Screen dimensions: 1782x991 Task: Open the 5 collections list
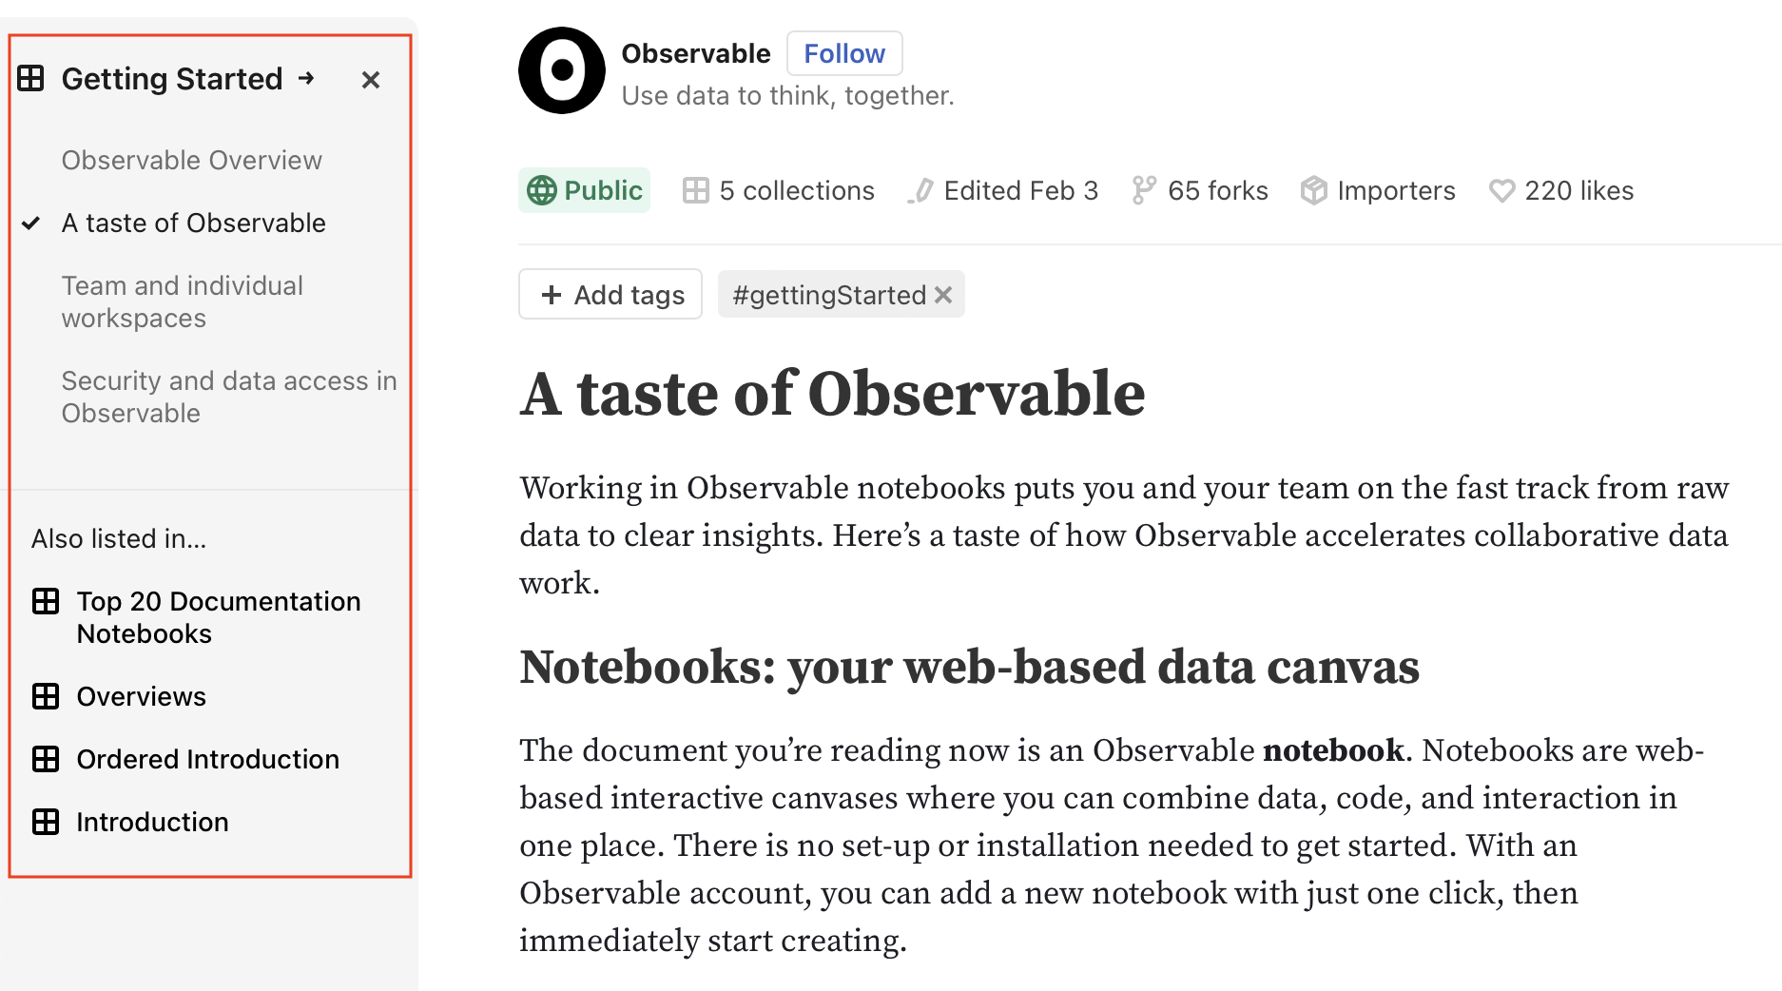click(x=796, y=190)
